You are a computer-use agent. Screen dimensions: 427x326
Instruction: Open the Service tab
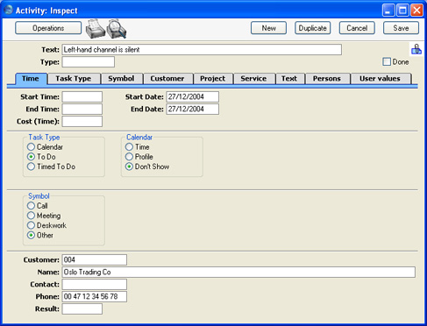(x=253, y=79)
